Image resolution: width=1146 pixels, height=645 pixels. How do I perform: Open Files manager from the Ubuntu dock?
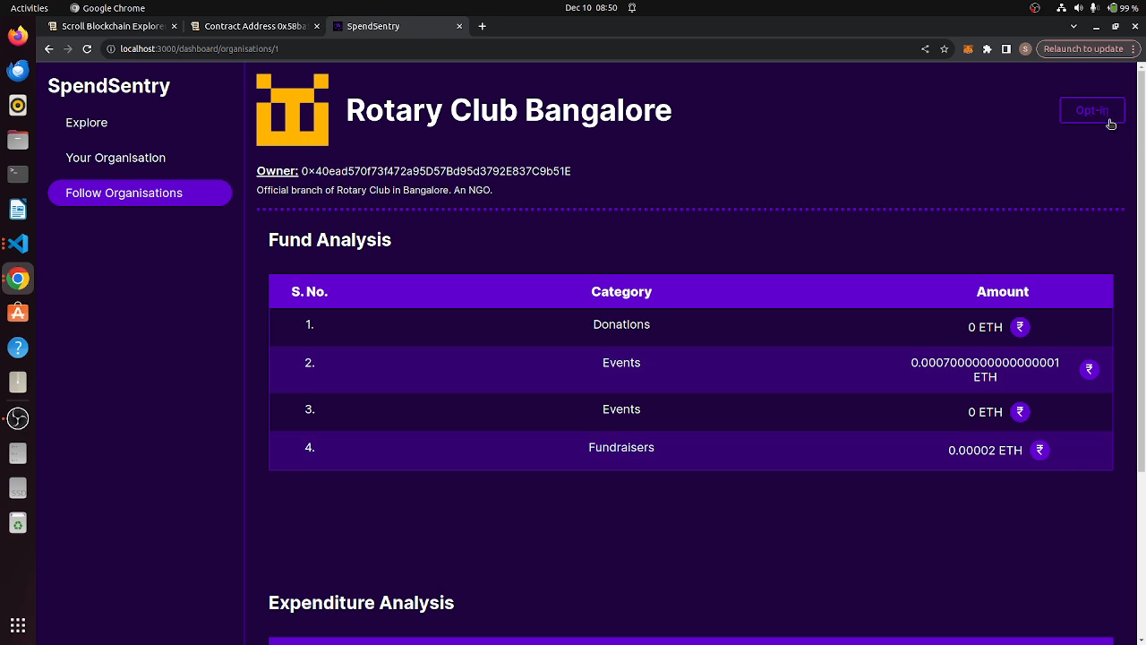coord(18,140)
